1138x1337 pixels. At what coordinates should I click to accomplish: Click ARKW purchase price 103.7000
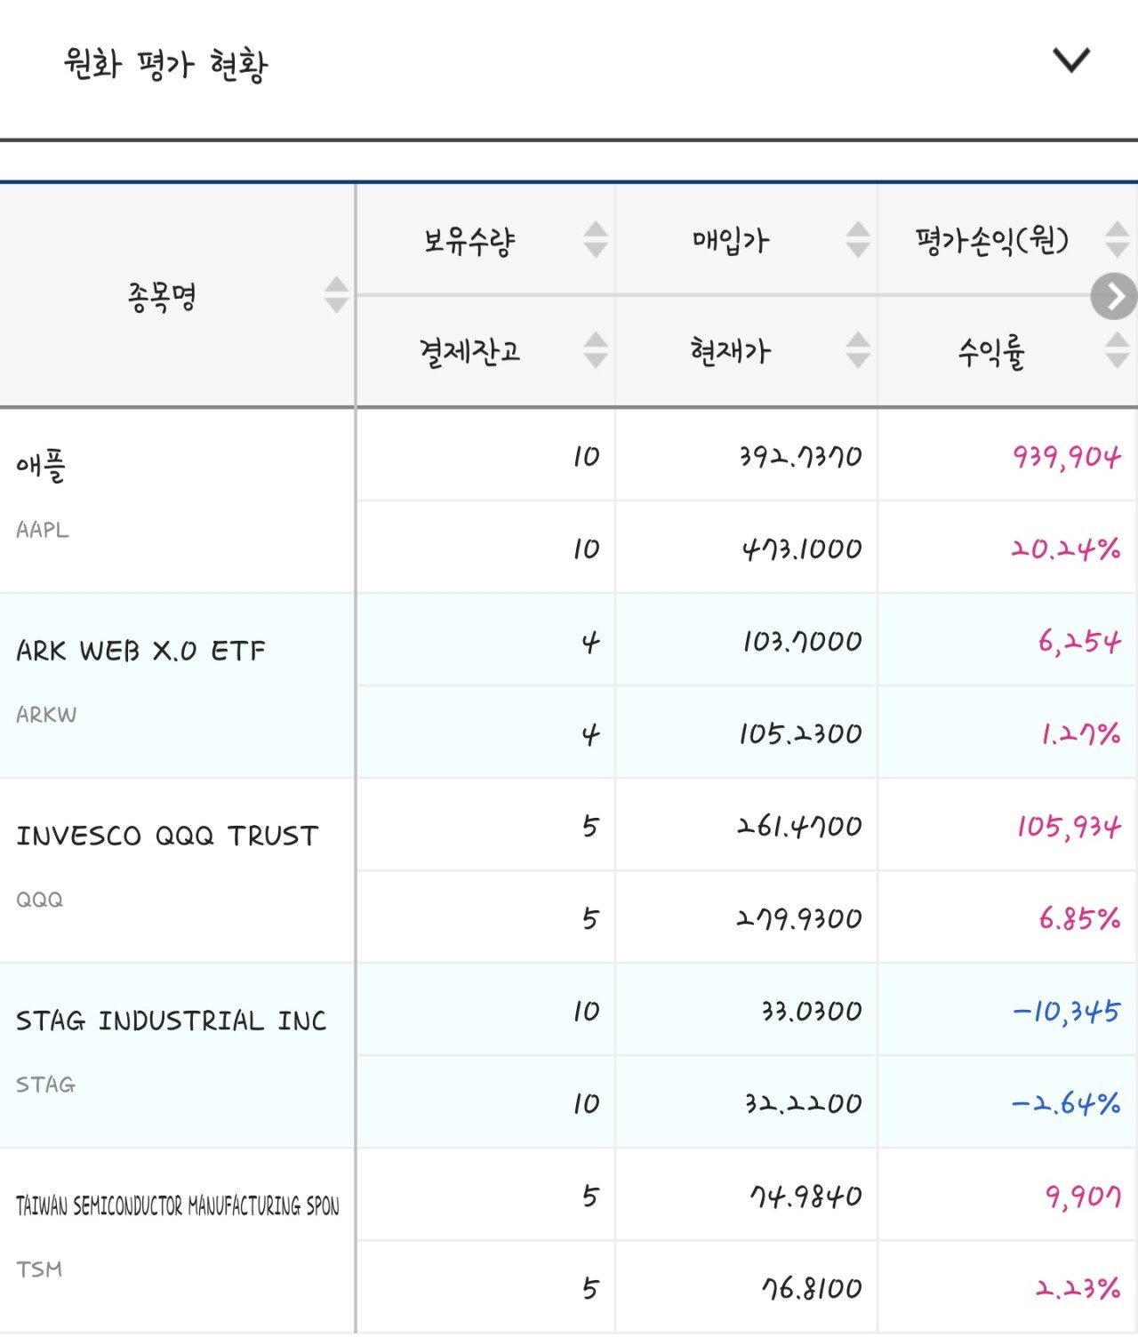click(x=802, y=642)
